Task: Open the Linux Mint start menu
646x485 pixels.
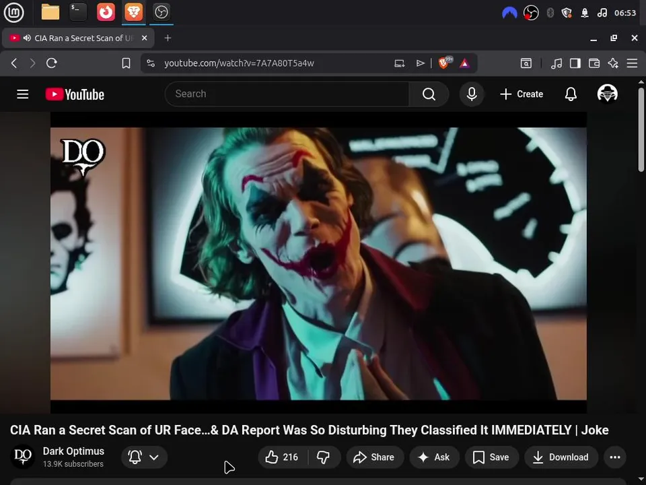Action: pos(13,12)
